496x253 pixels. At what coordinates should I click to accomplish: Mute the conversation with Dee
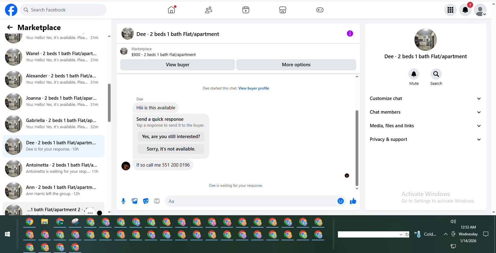click(x=414, y=74)
